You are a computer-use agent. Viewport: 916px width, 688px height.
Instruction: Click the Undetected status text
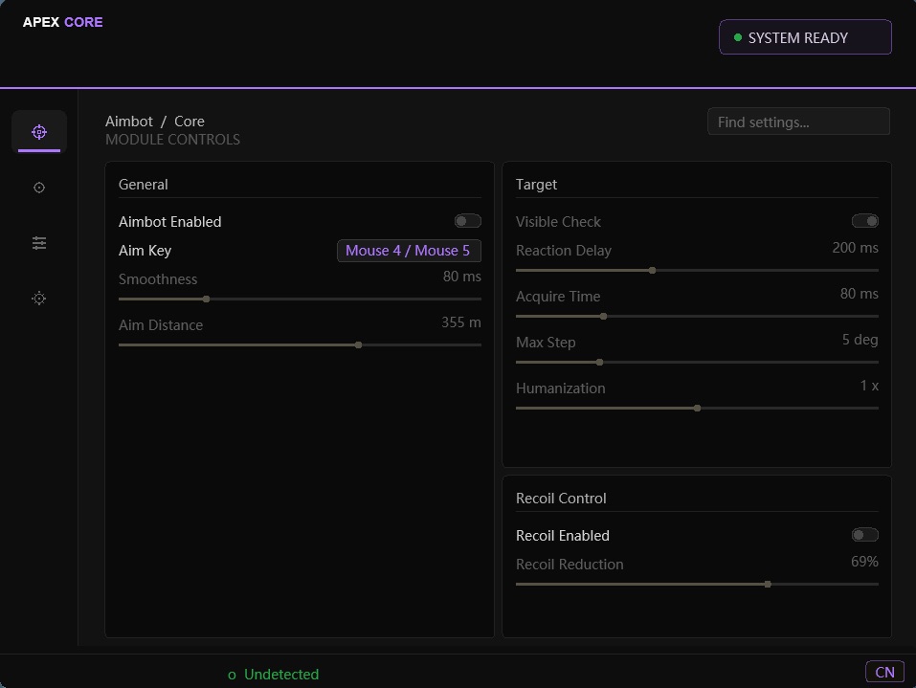point(281,674)
